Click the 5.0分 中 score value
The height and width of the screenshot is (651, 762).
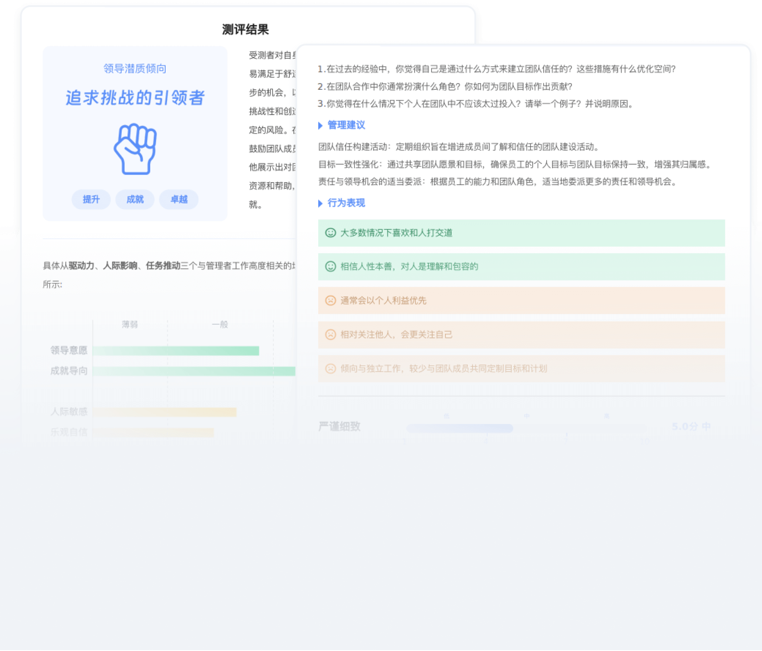point(691,426)
